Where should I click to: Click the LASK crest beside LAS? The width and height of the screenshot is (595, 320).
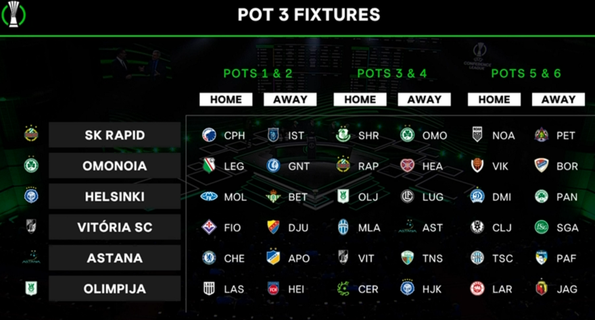point(209,289)
